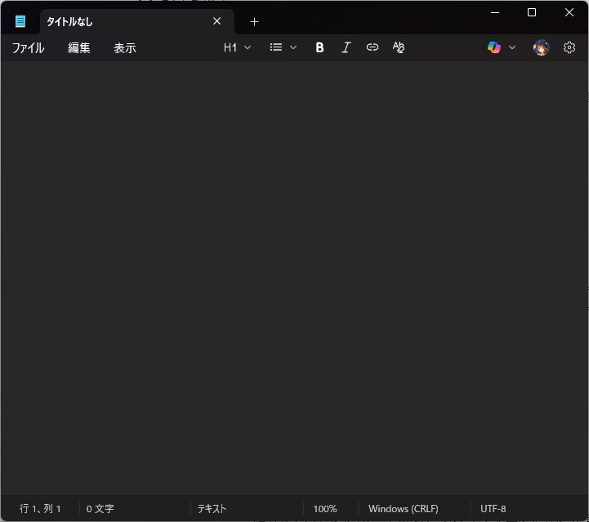Click the clear formatting icon
The height and width of the screenshot is (522, 589).
399,47
